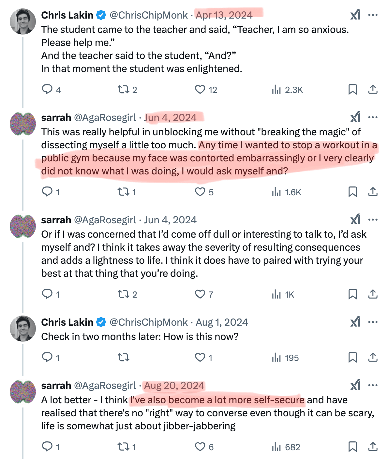Share the Apr 13 tweet via share icon
This screenshot has width=388, height=459.
pyautogui.click(x=373, y=89)
